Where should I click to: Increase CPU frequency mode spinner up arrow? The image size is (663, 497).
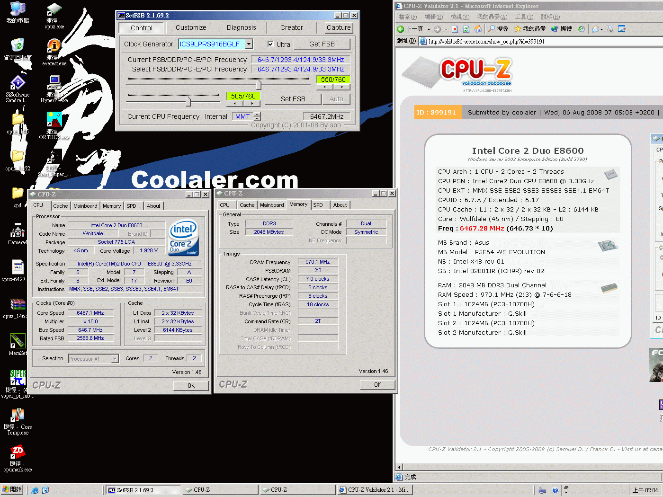pyautogui.click(x=257, y=114)
